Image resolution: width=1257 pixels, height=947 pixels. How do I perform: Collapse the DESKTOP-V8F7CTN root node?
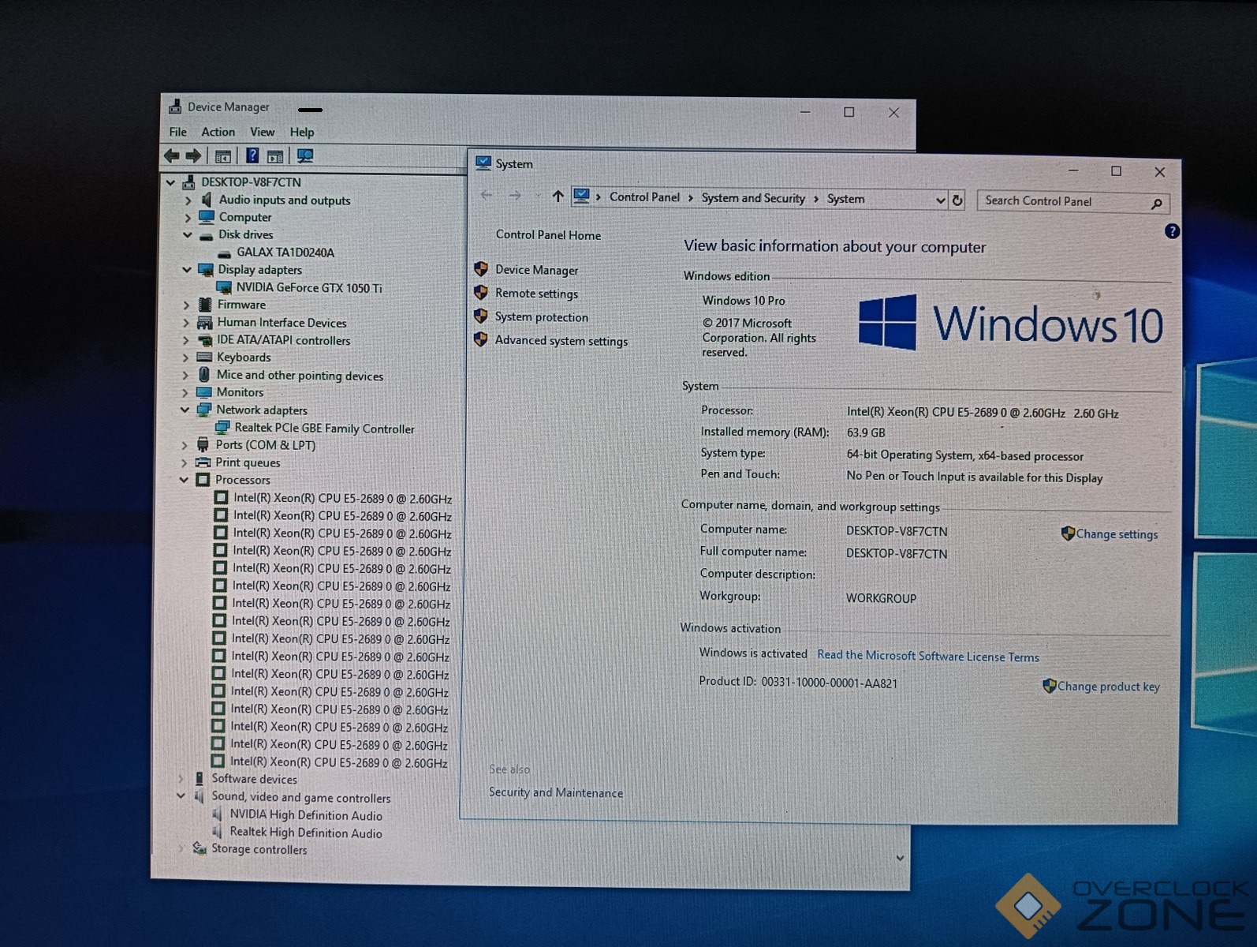(x=170, y=182)
